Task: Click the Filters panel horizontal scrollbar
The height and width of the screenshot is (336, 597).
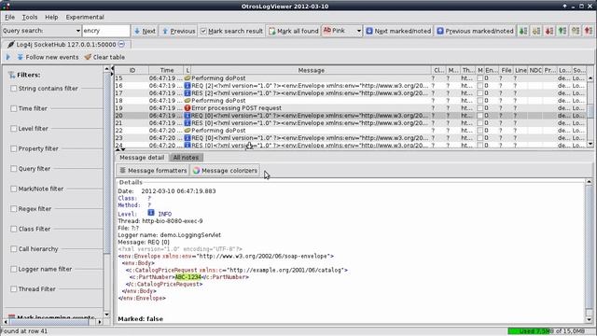Action: pos(52,322)
